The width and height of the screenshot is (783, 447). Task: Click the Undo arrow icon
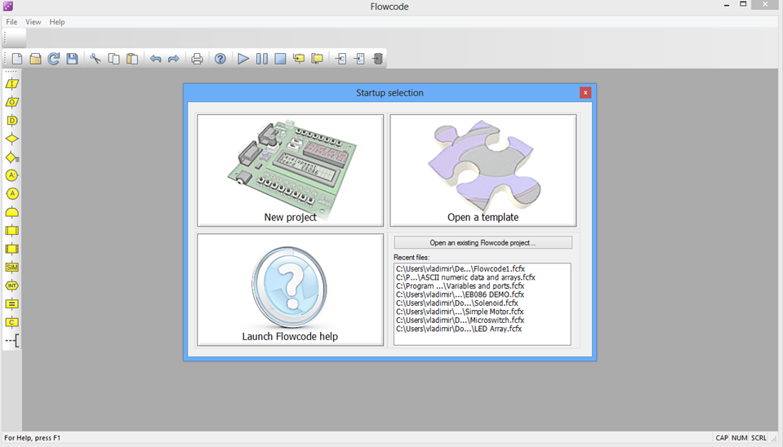[155, 59]
